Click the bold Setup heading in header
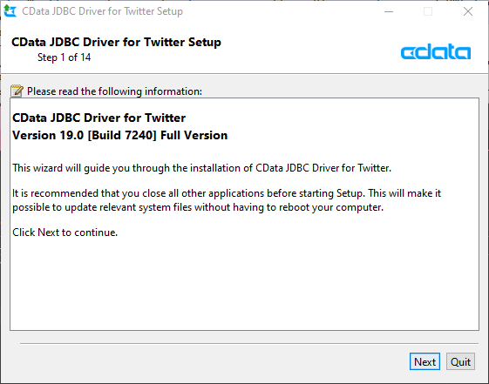 116,42
